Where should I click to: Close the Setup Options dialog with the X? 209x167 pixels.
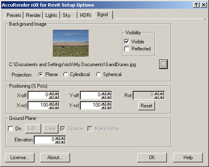click(204, 5)
